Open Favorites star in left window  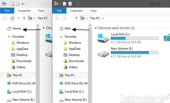tap(9, 37)
